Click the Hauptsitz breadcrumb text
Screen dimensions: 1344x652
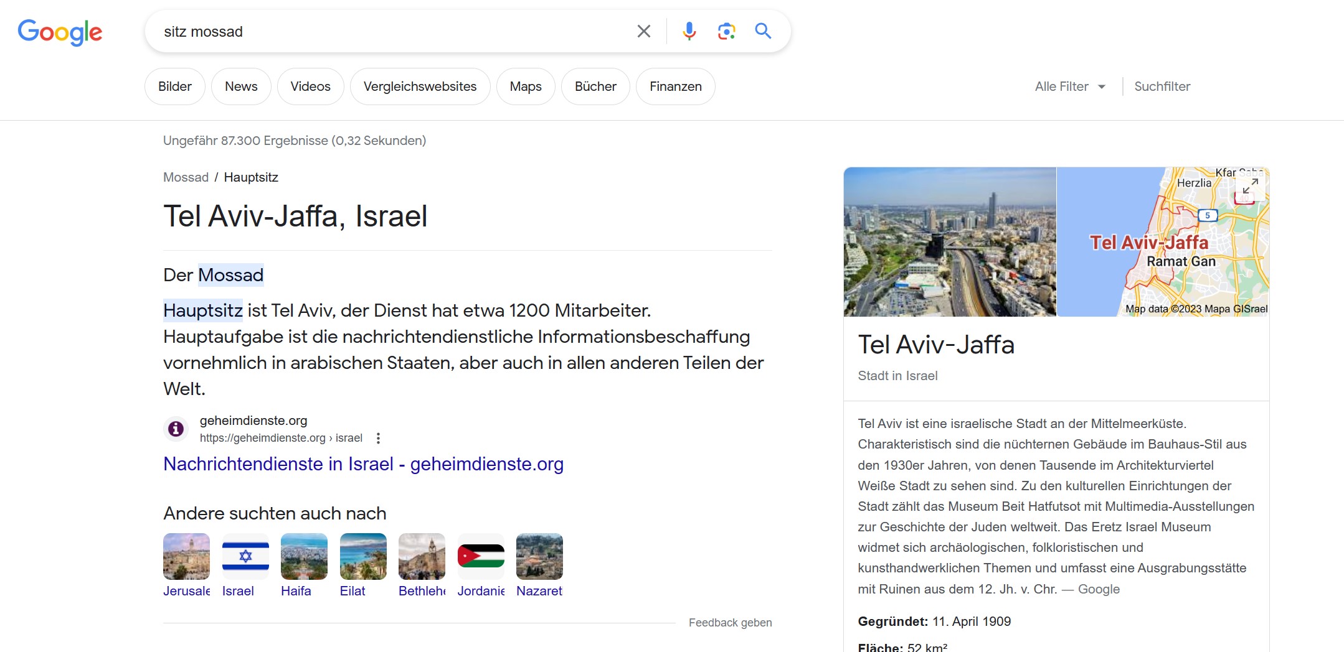tap(251, 177)
